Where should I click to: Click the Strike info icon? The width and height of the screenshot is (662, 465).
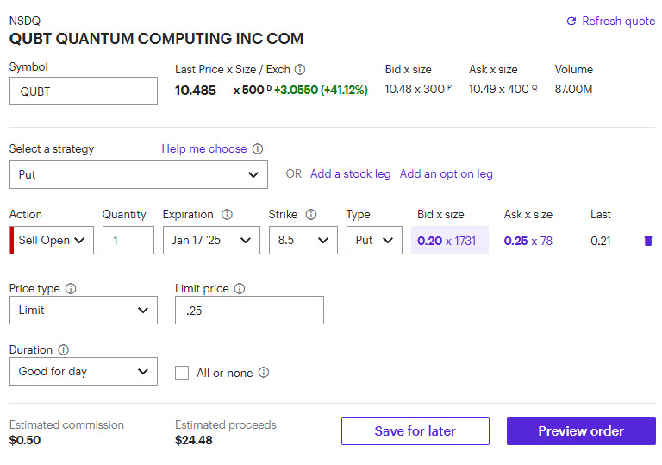(x=311, y=215)
